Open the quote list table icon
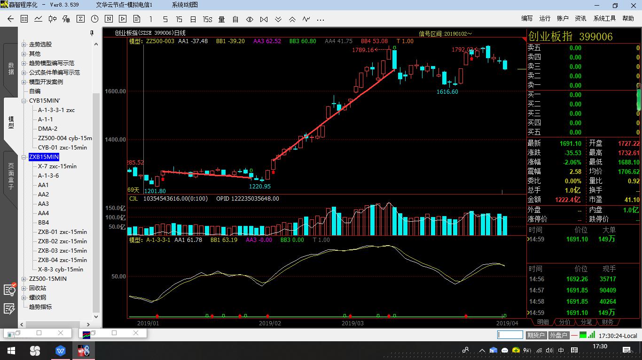This screenshot has height=360, width=642. coord(24,19)
